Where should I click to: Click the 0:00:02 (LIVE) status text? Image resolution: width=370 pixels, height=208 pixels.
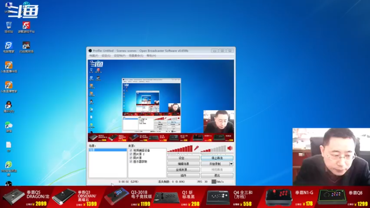pyautogui.click(x=129, y=182)
